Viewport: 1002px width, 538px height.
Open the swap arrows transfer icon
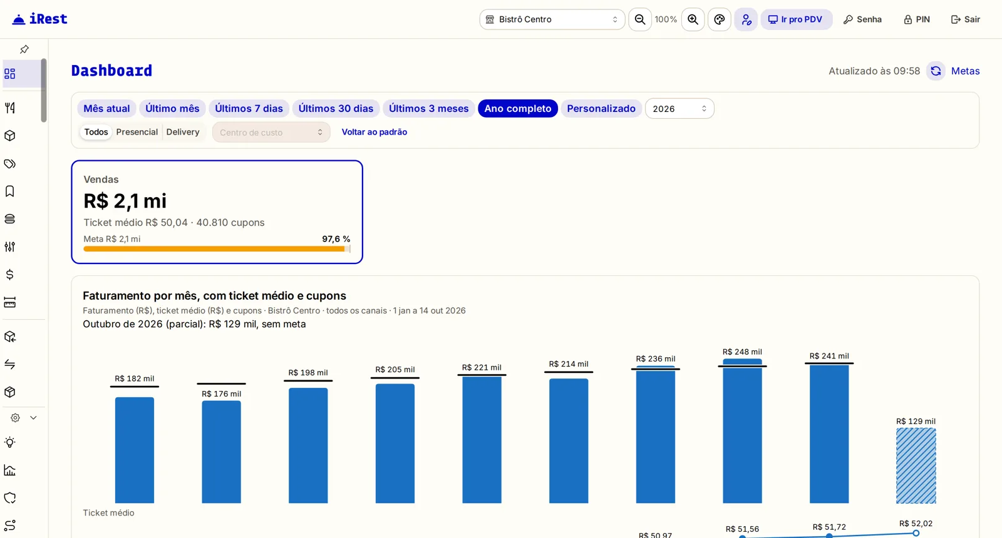click(10, 364)
